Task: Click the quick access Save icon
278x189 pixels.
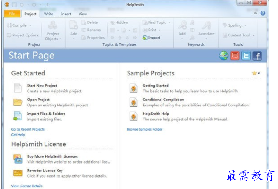Action: tap(14, 5)
